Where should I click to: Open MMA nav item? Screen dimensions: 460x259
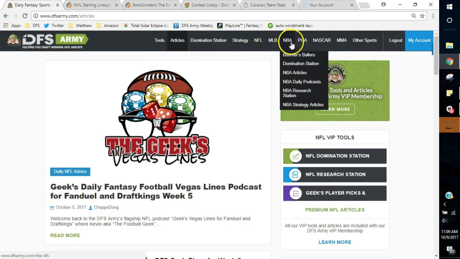(x=342, y=40)
